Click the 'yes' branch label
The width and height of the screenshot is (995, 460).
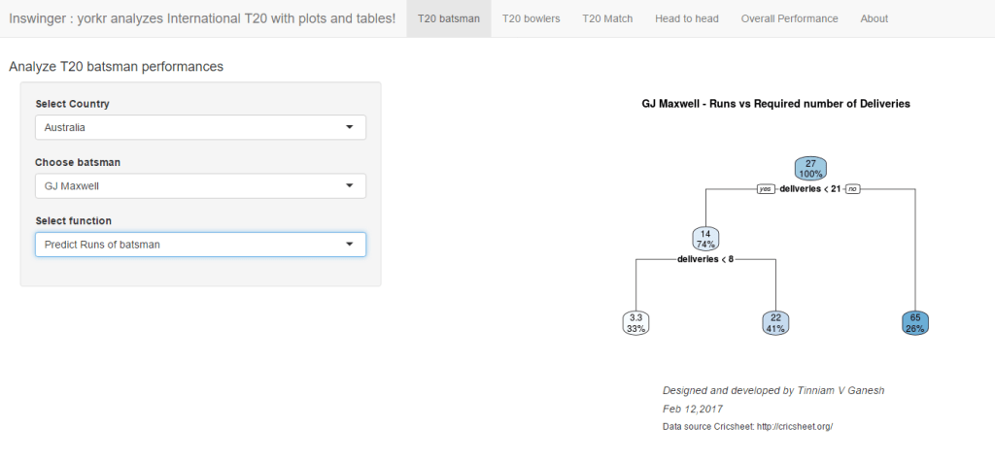click(766, 189)
